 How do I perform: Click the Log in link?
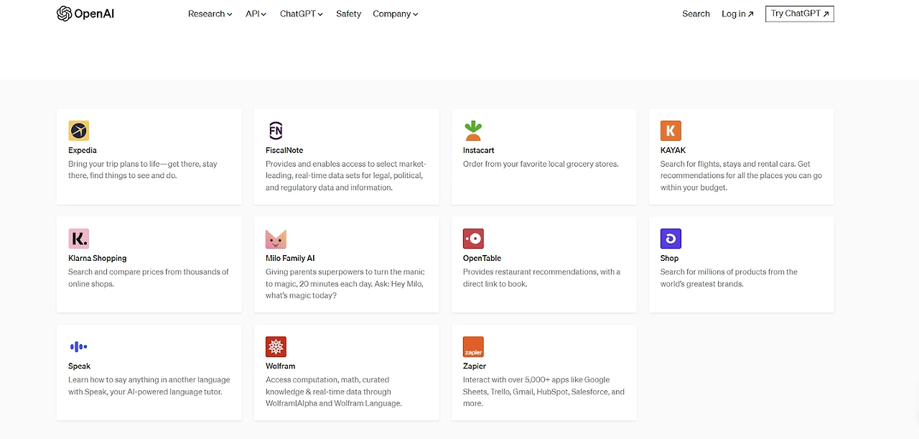point(737,14)
